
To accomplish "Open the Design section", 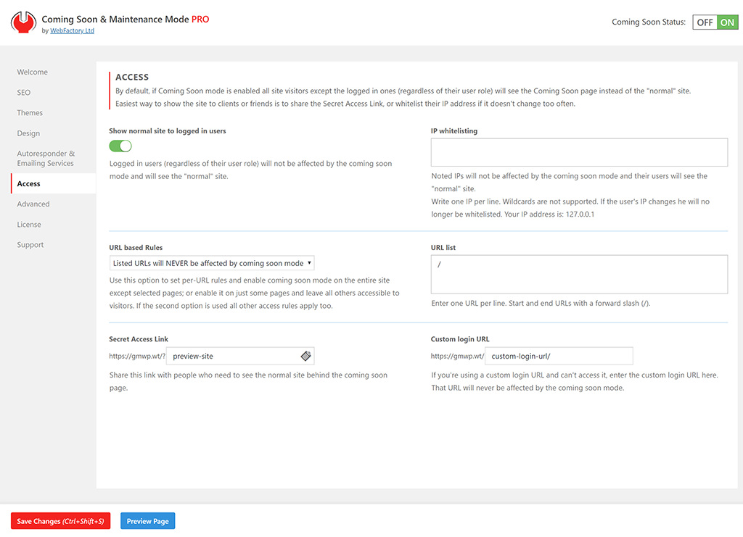I will click(29, 133).
